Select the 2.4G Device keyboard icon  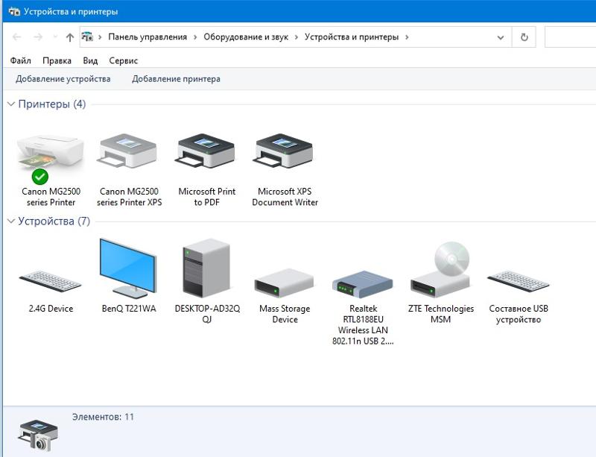pos(50,282)
